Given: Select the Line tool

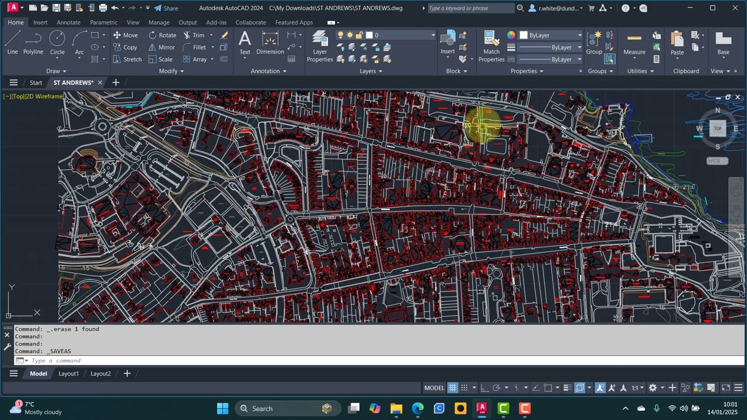Looking at the screenshot, I should coord(12,43).
